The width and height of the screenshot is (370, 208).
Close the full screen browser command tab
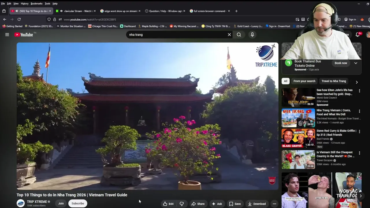229,11
